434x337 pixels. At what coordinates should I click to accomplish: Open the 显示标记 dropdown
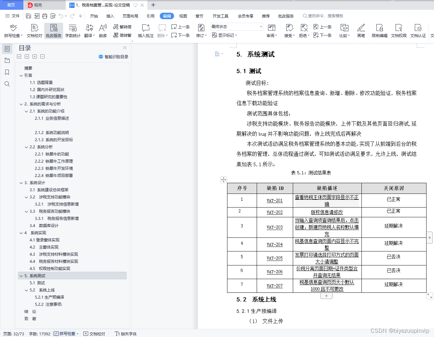(224, 35)
